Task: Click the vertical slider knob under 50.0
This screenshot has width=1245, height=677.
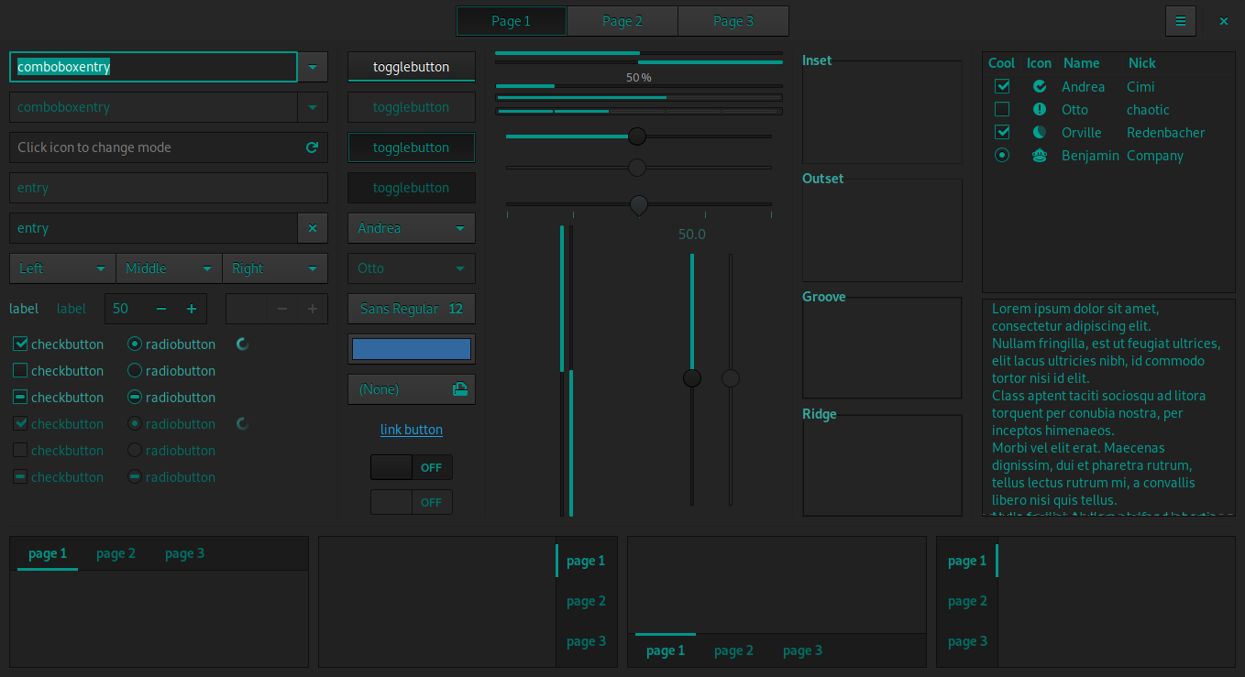Action: 692,377
